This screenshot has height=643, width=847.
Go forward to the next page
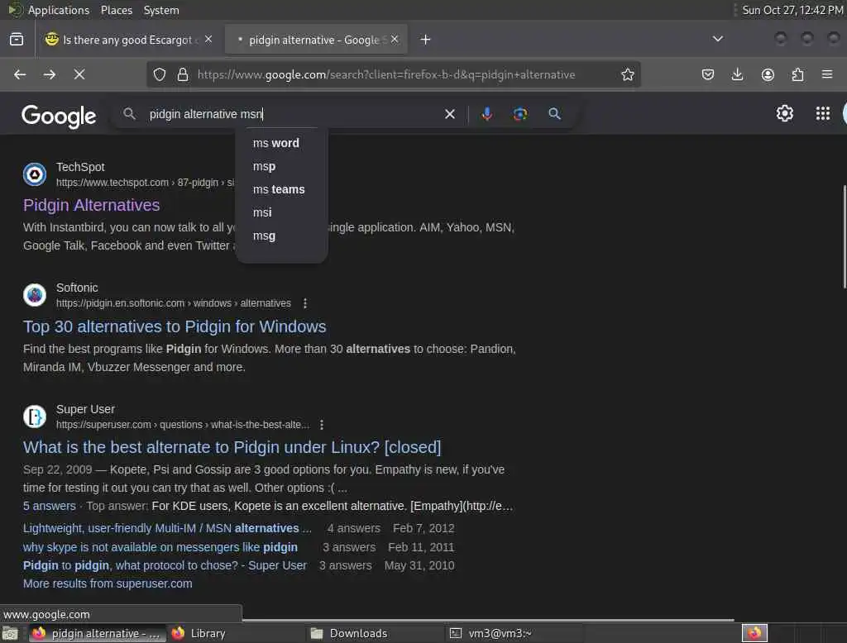[x=50, y=74]
